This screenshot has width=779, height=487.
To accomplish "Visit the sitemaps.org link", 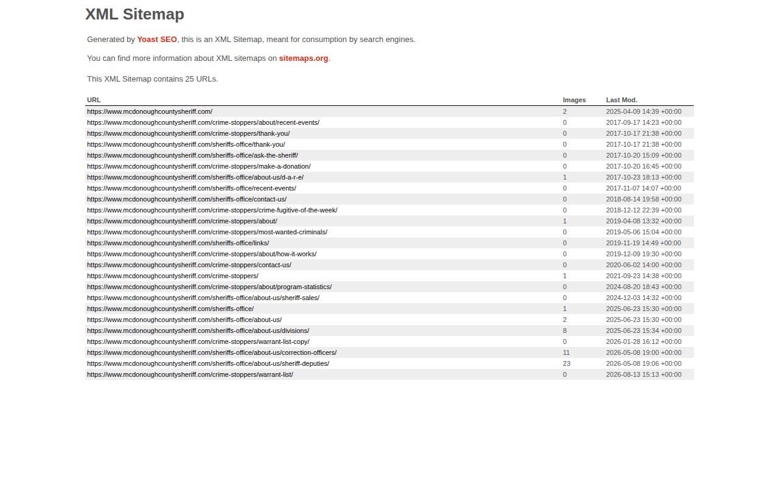I will [304, 58].
